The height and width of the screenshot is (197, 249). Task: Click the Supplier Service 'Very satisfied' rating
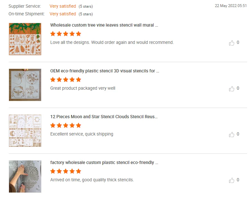(63, 6)
